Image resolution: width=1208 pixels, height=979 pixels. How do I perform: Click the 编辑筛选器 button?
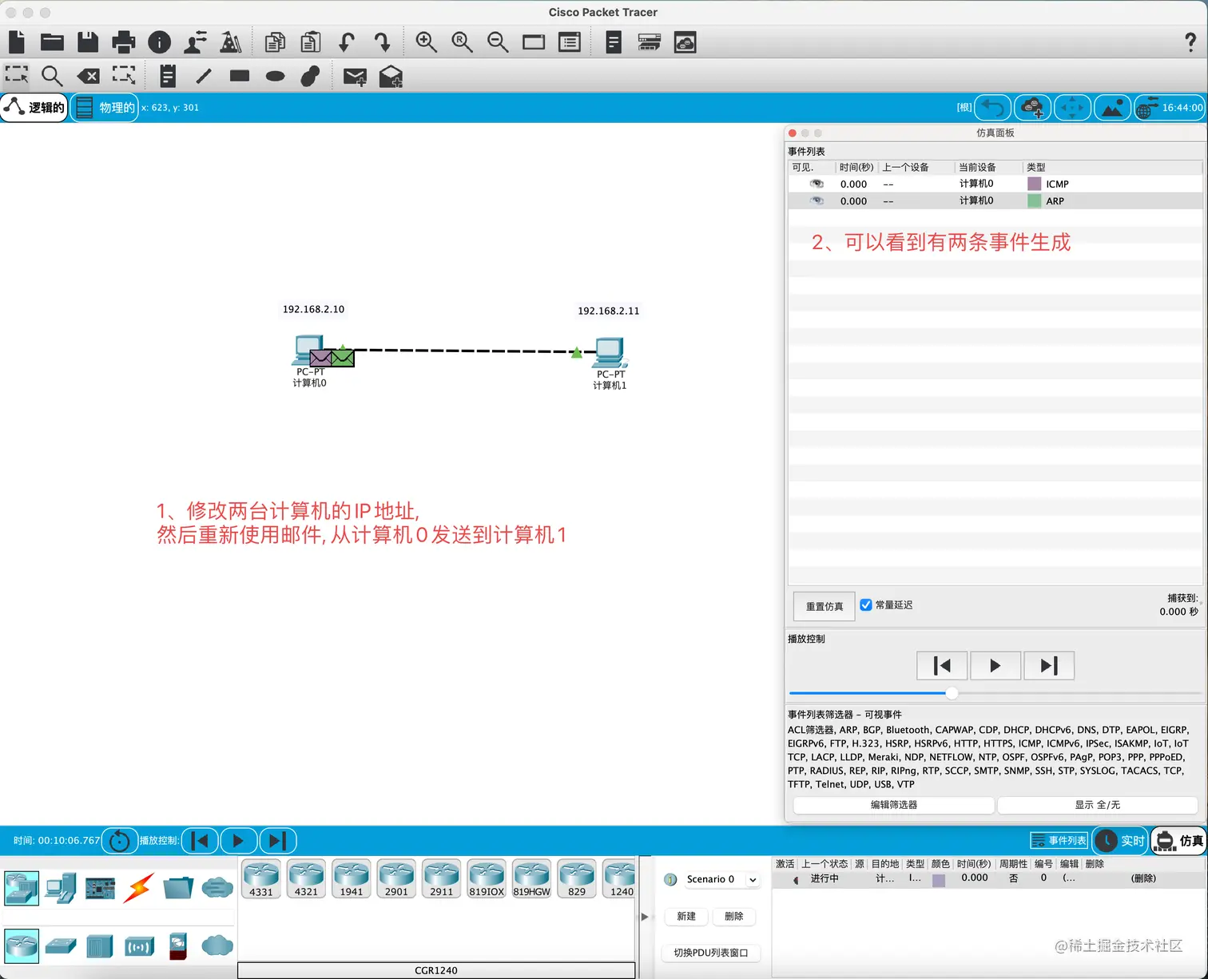click(x=894, y=805)
